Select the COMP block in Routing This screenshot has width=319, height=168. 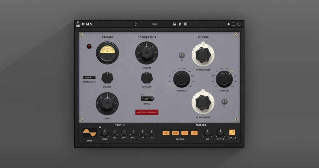175,133
